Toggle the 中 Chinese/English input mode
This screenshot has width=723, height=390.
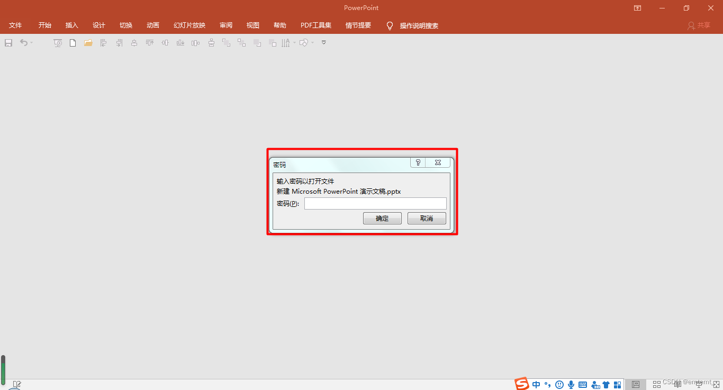point(536,385)
